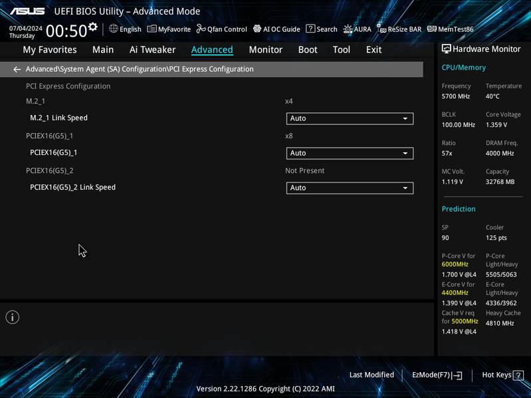Select the PCIEX16(G5)_1 setting label

tap(54, 153)
